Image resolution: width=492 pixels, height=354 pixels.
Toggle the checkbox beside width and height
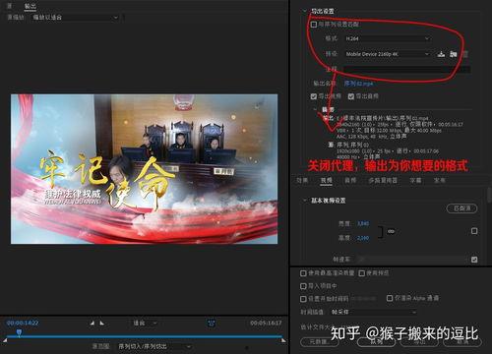(474, 231)
